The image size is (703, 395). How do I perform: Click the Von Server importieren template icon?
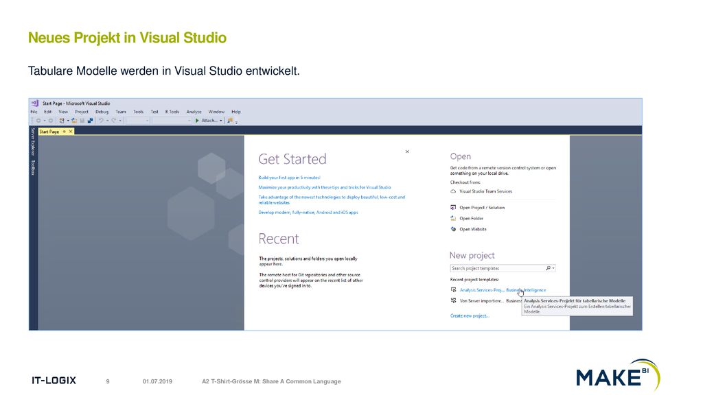[453, 300]
